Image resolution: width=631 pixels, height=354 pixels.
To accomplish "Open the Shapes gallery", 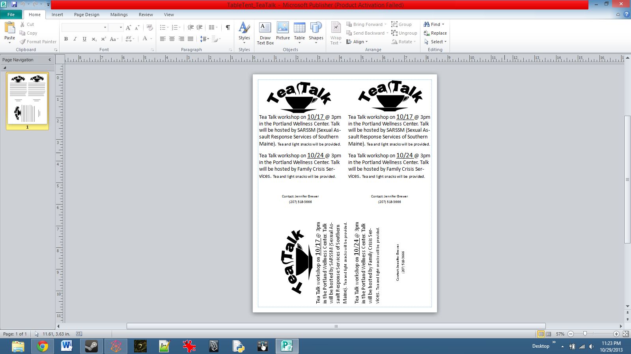I will click(x=316, y=33).
